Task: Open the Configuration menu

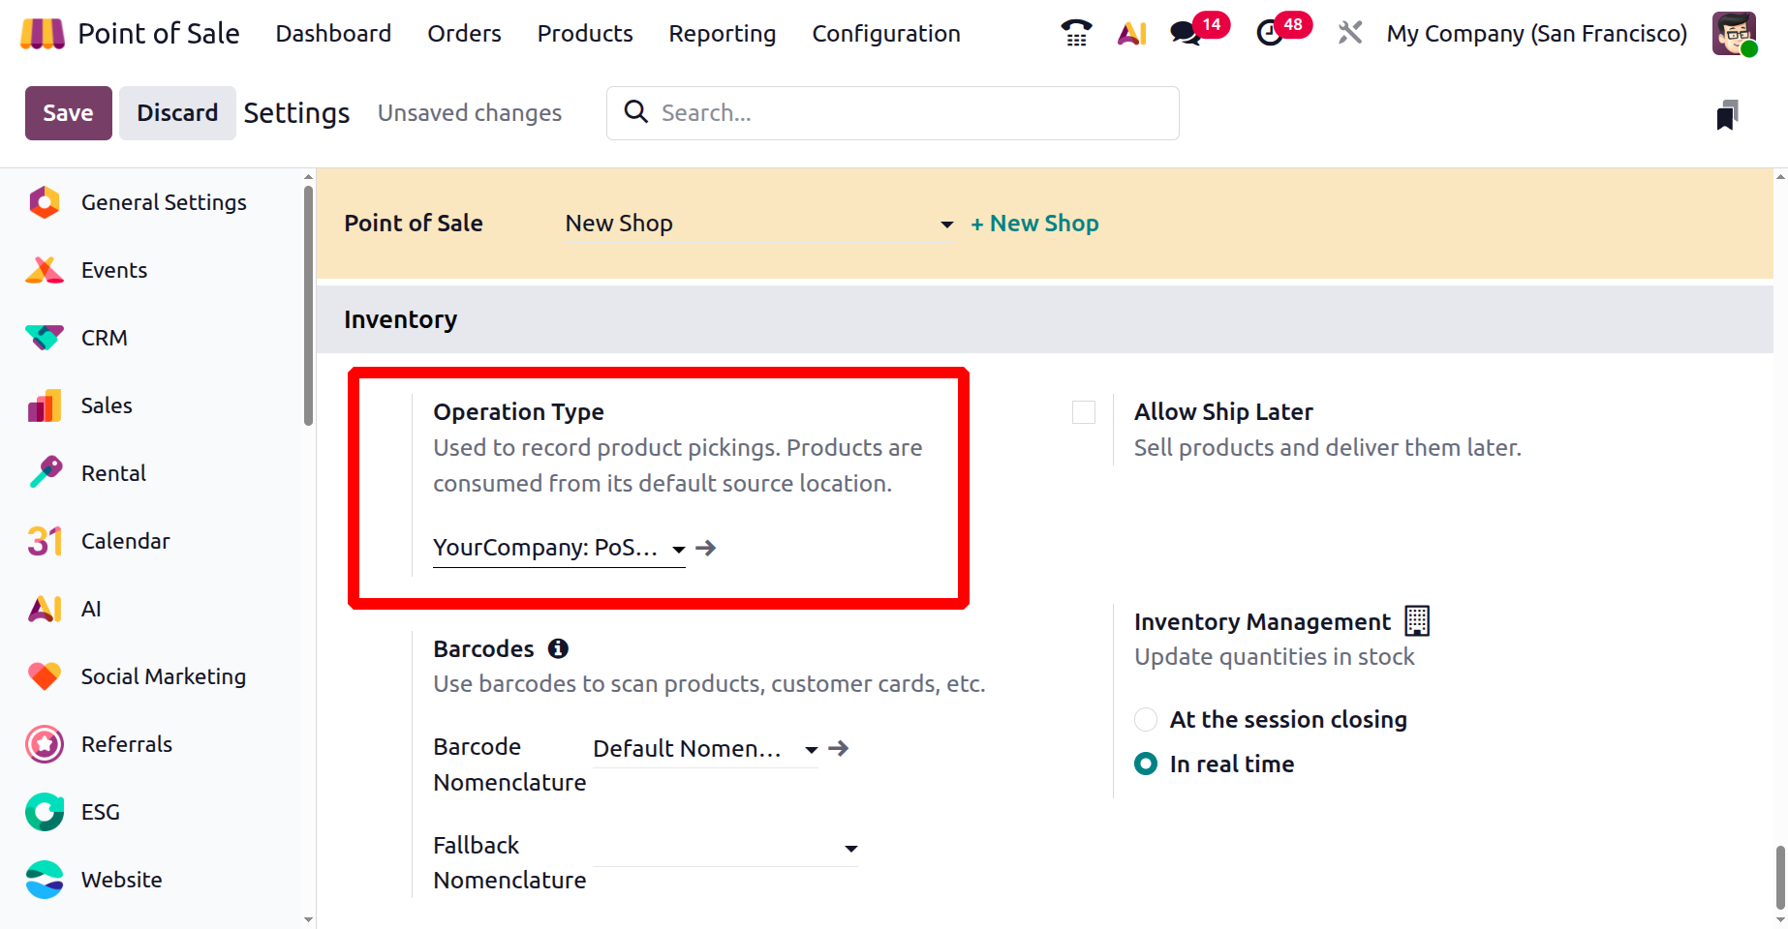Action: pyautogui.click(x=885, y=34)
